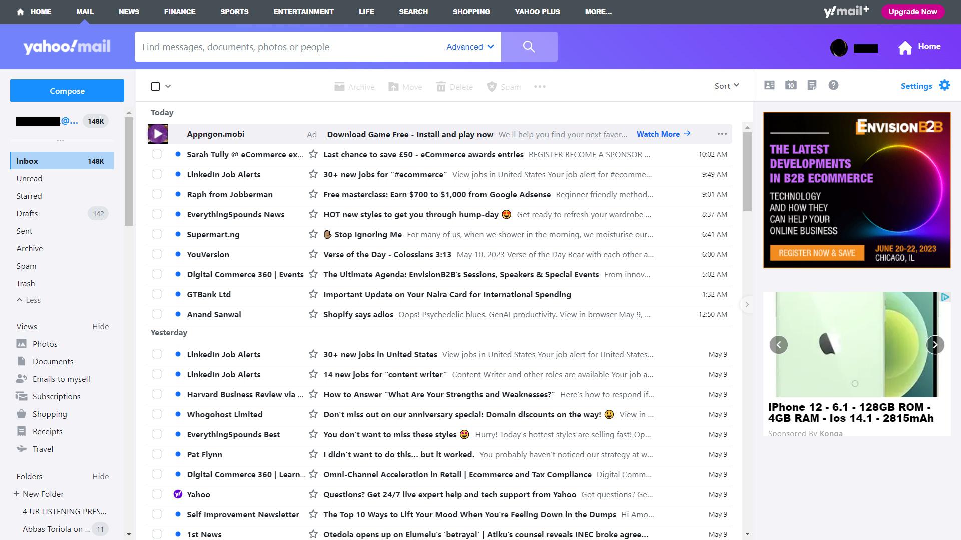Click the left sidebar scrollbar thumb
The height and width of the screenshot is (540, 961).
(x=129, y=171)
